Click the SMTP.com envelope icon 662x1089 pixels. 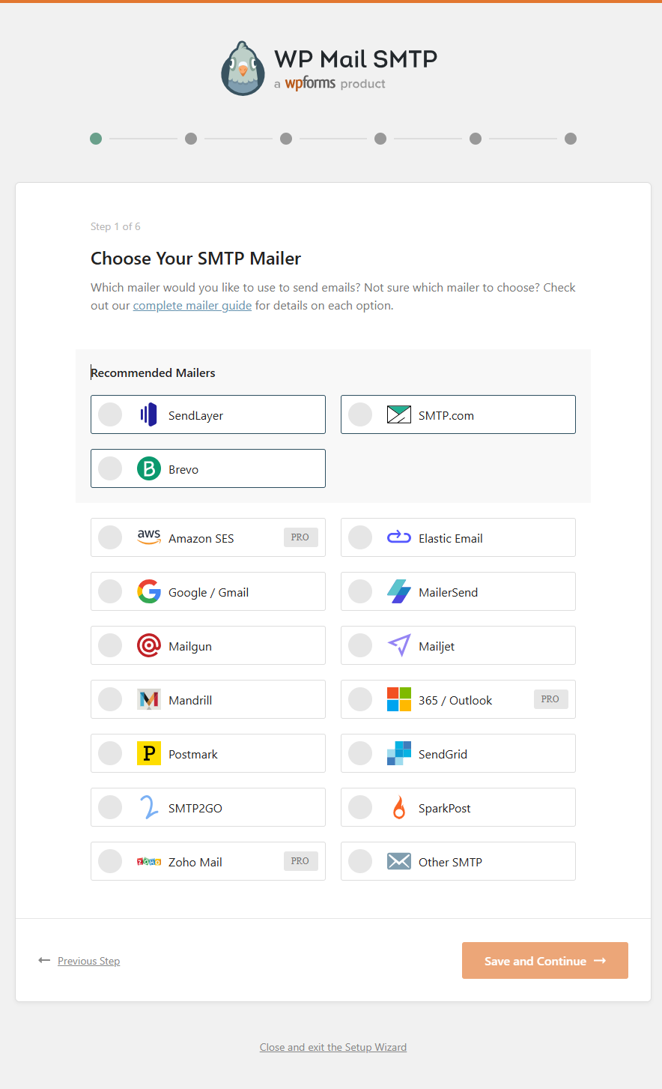398,414
